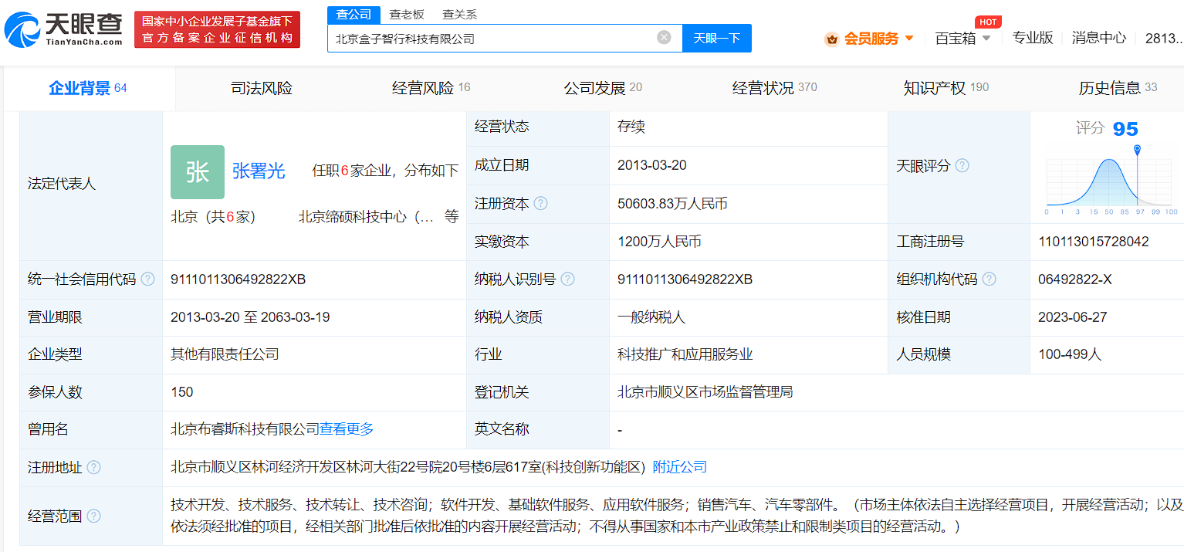Viewport: 1184px width, 552px height.
Task: Switch to the 经营状况 tab
Action: pyautogui.click(x=774, y=88)
